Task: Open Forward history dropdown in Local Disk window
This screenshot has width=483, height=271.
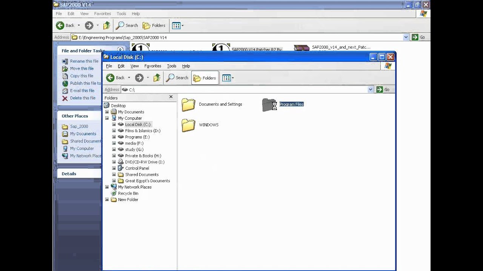Action: pyautogui.click(x=148, y=78)
